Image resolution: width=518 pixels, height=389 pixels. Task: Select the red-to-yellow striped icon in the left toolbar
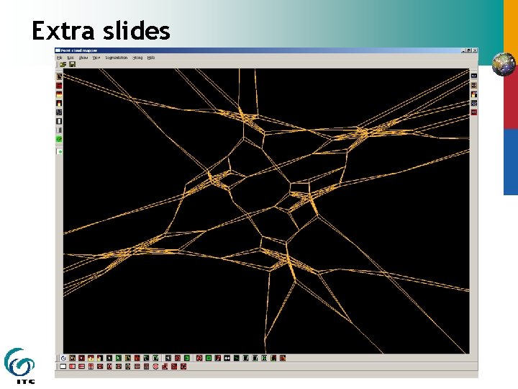pos(59,94)
